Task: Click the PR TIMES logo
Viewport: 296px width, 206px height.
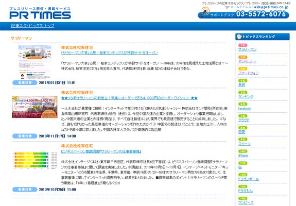Action: pyautogui.click(x=40, y=13)
